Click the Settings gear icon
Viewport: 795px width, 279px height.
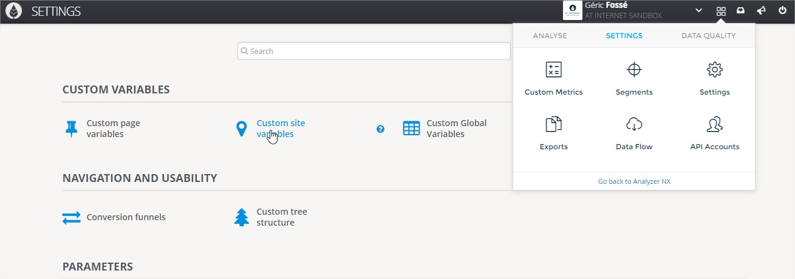[x=714, y=70]
